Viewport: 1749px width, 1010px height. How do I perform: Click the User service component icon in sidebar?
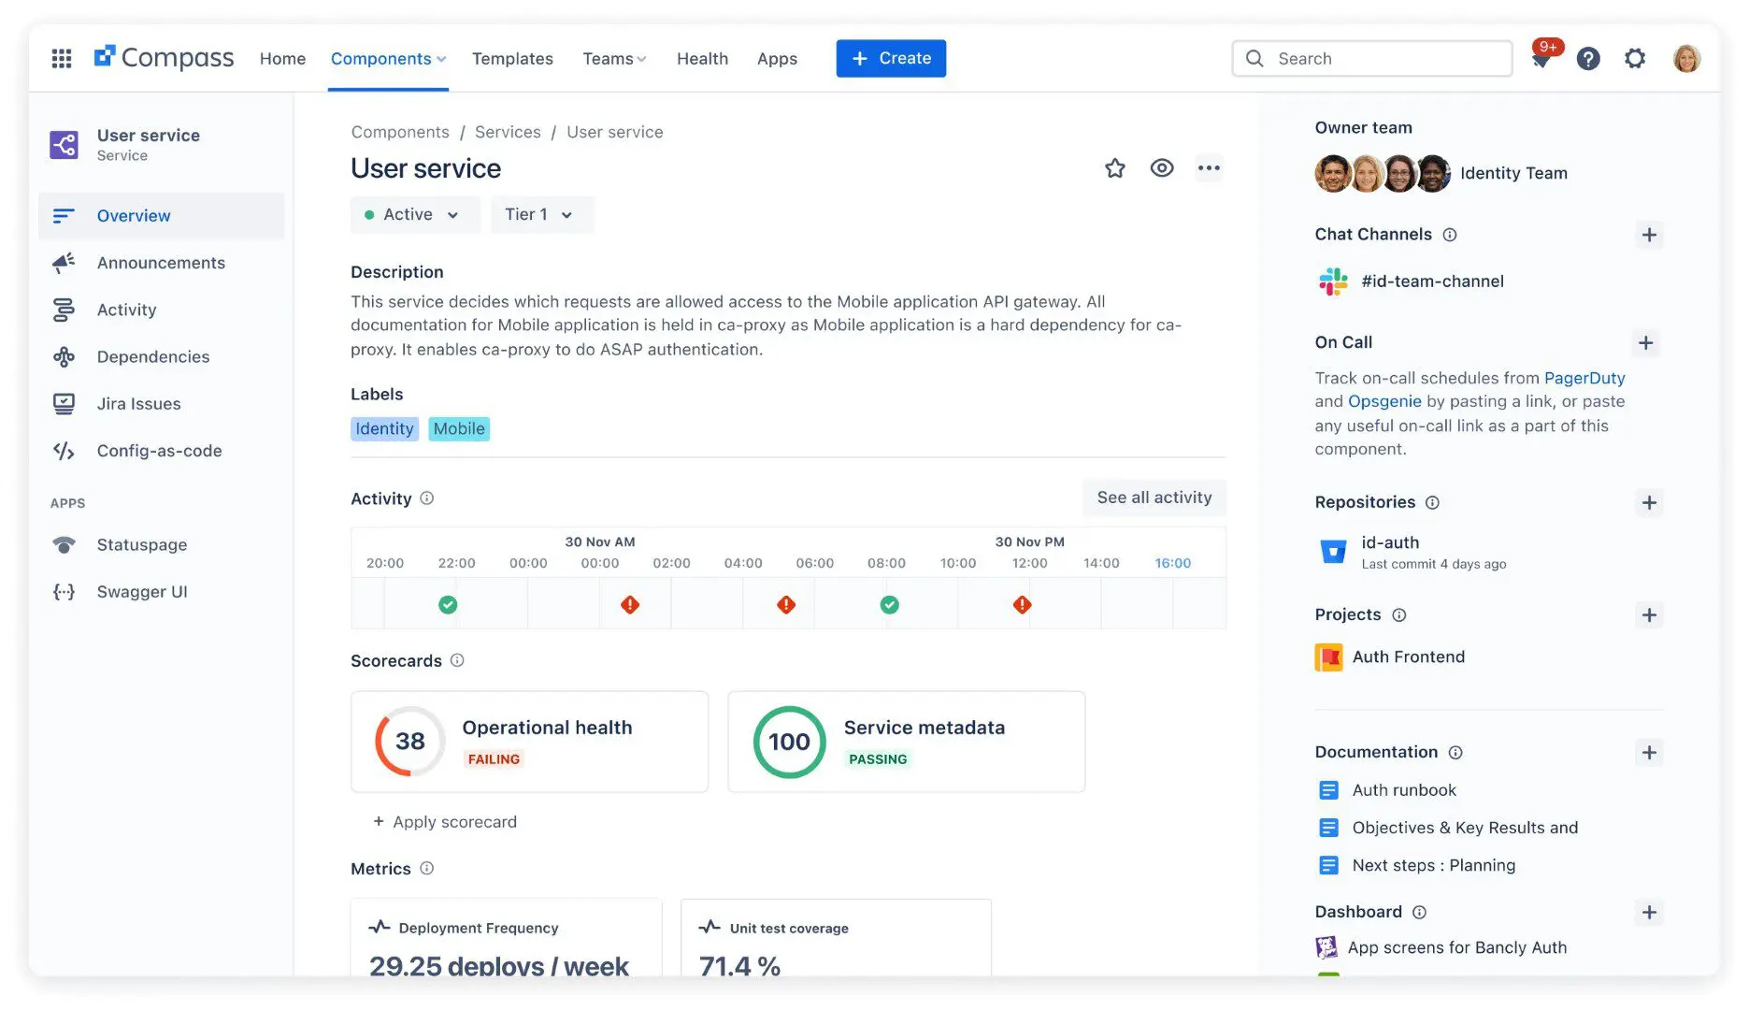[64, 145]
